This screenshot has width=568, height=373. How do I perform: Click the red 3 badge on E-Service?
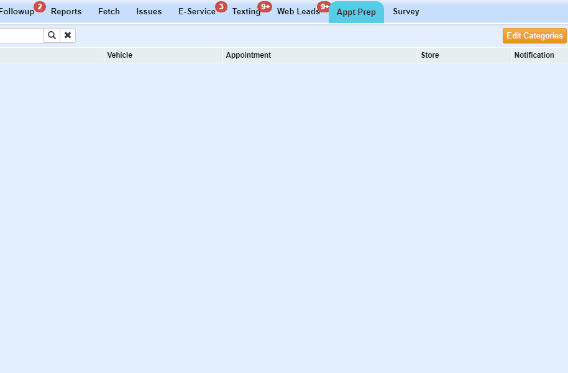221,7
